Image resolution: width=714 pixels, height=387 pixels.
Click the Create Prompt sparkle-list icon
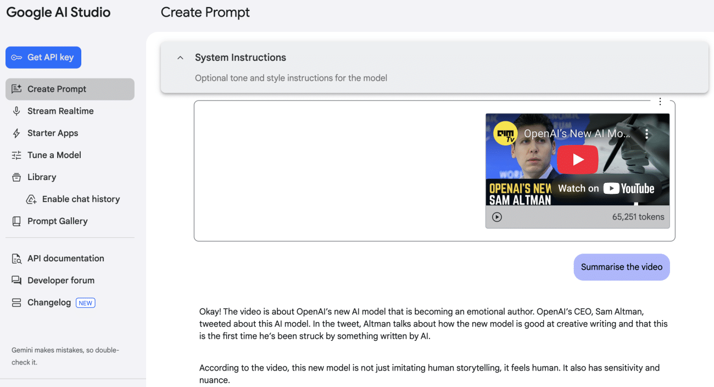[x=16, y=89]
